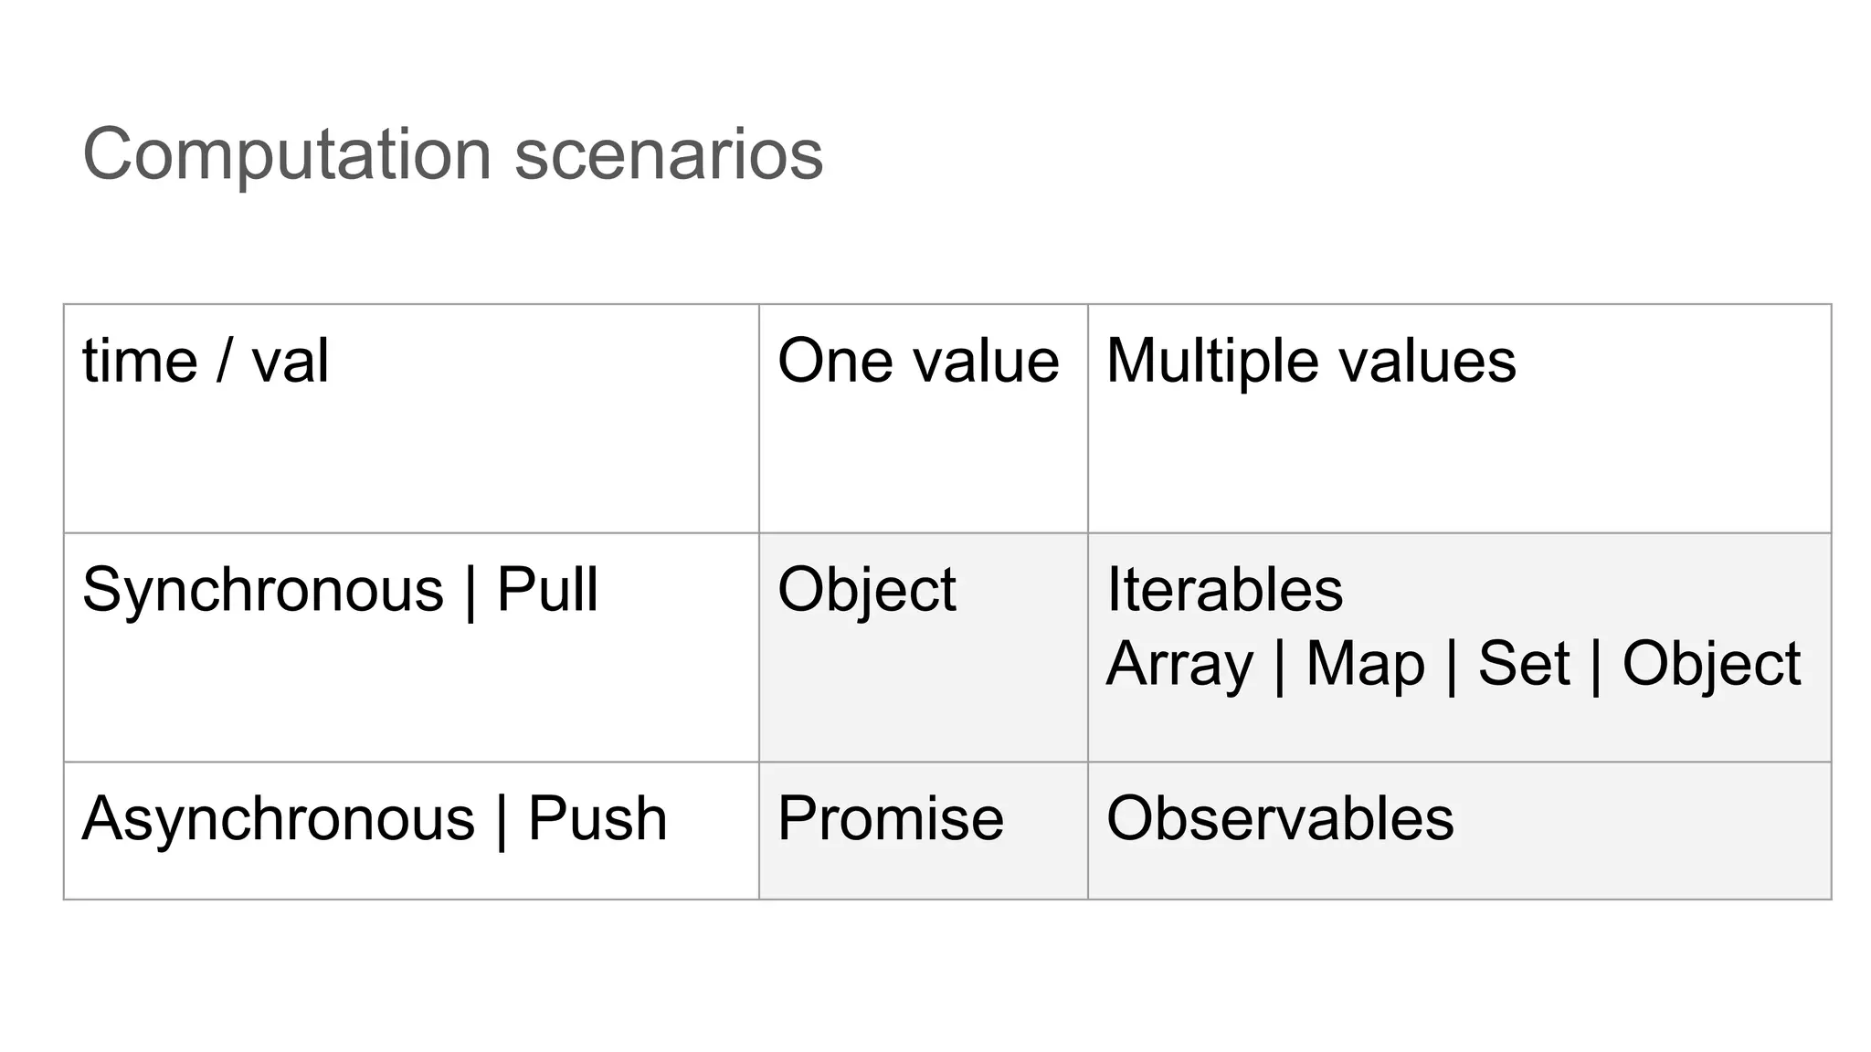Click the "One value" column header

(x=918, y=361)
